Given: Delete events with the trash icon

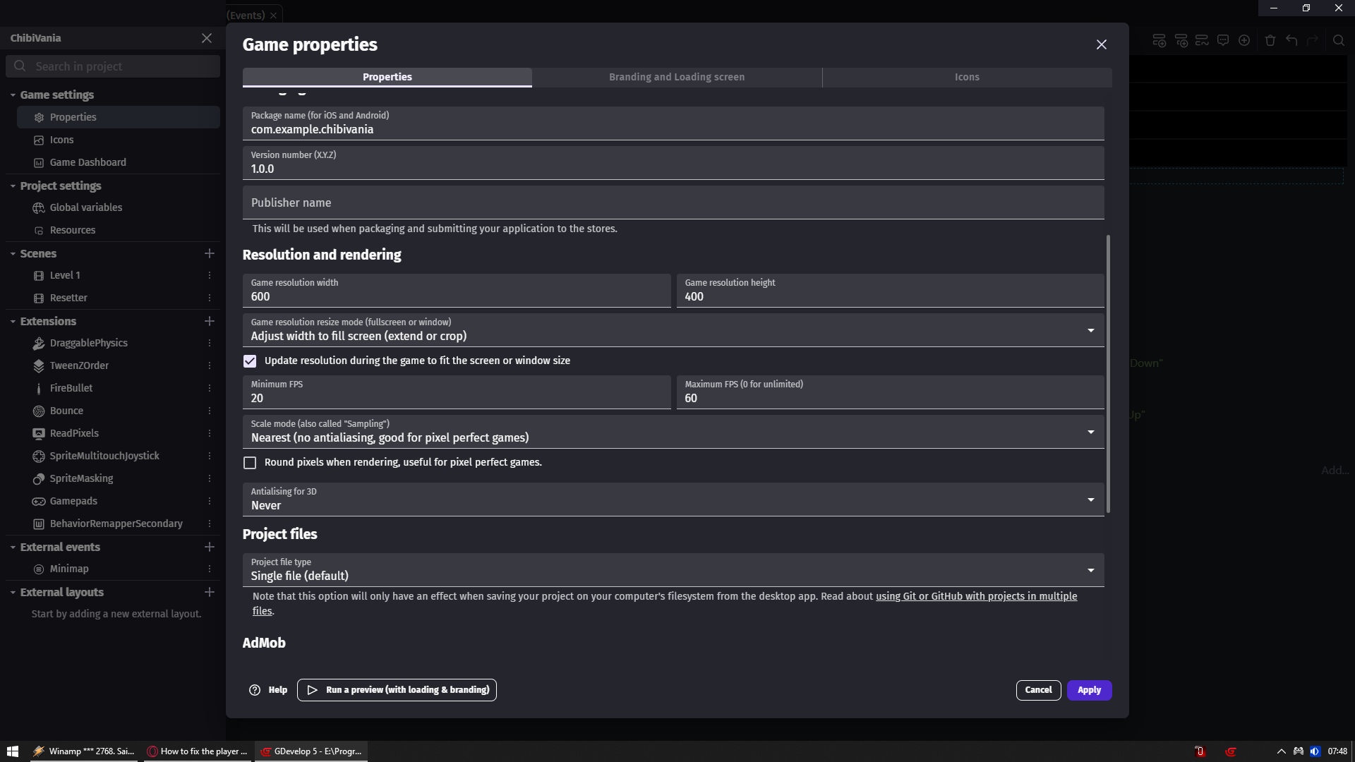Looking at the screenshot, I should pyautogui.click(x=1270, y=40).
